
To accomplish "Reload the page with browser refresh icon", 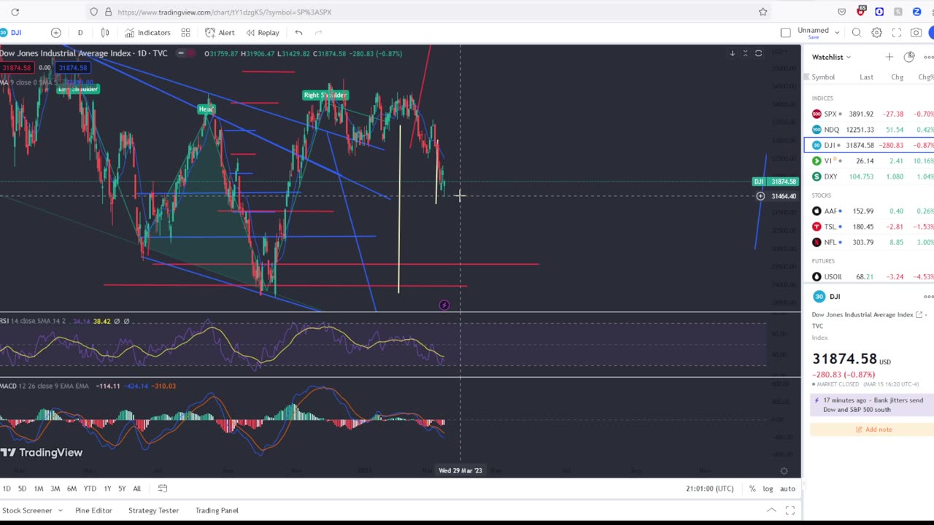I will click(x=15, y=12).
